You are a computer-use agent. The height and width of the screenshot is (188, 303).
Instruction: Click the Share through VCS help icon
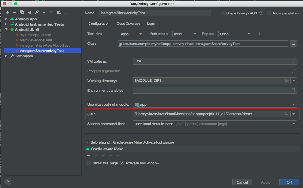261,13
